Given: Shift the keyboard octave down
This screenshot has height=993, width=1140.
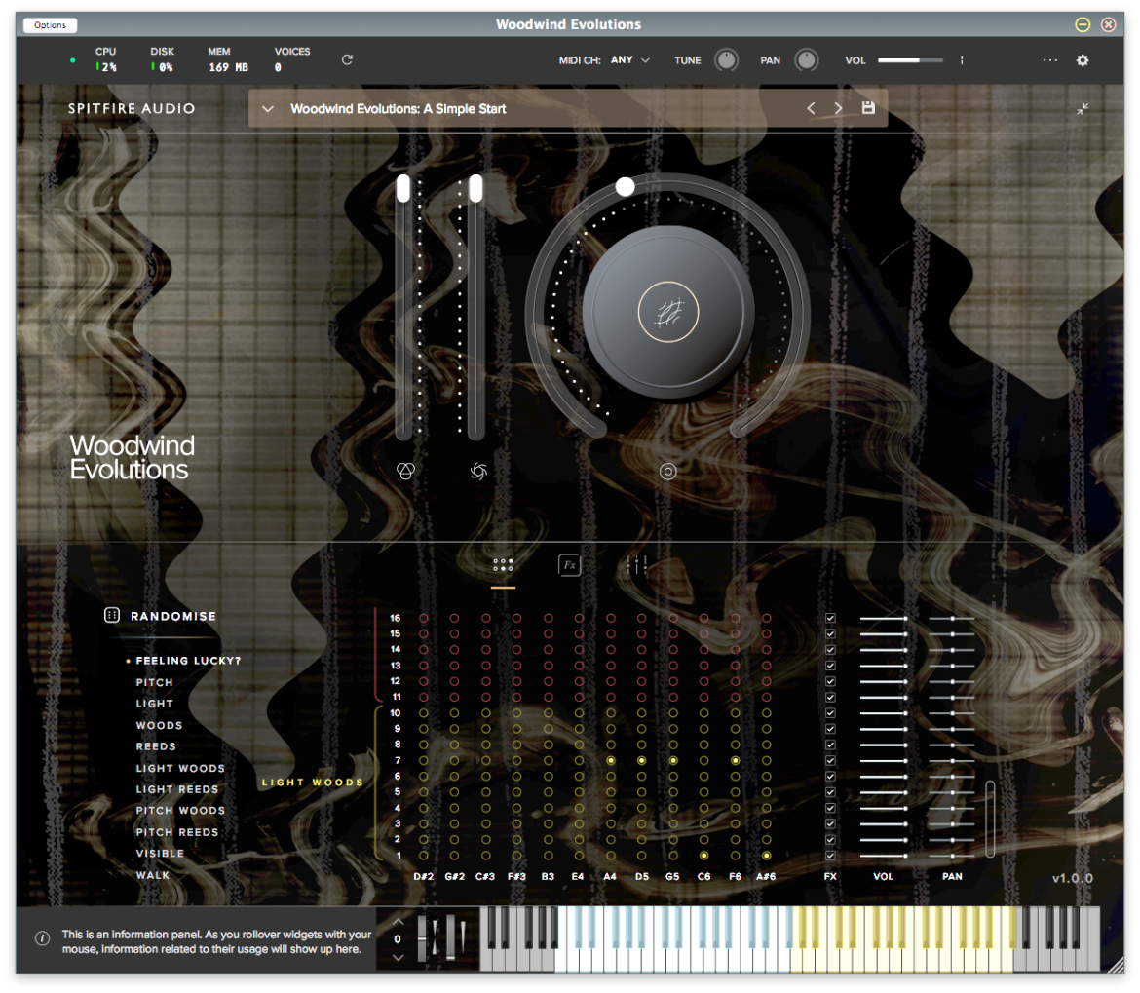Looking at the screenshot, I should (398, 957).
